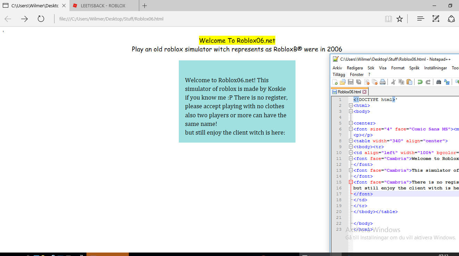Click the browser Forward arrow

point(24,19)
